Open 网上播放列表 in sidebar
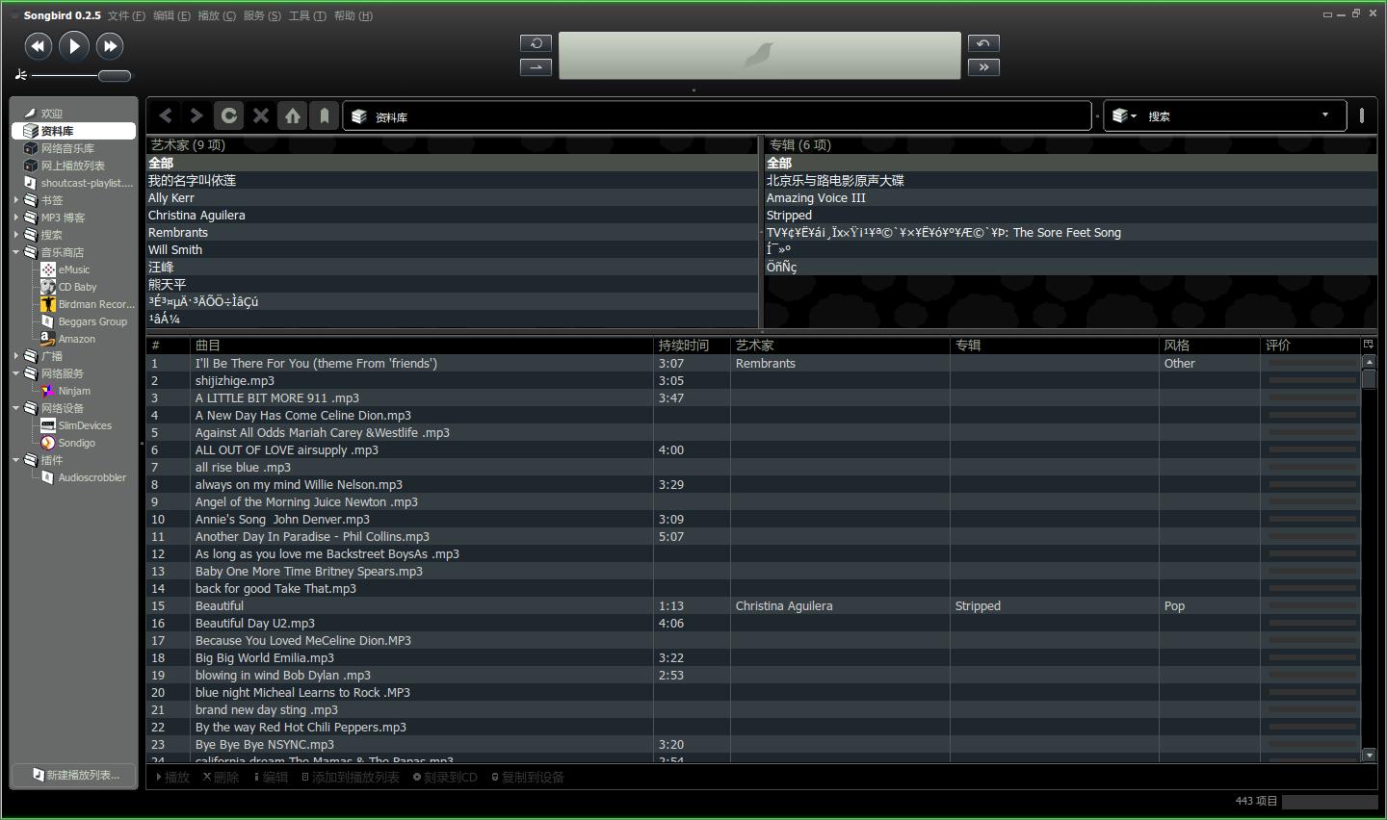The width and height of the screenshot is (1387, 820). [72, 166]
